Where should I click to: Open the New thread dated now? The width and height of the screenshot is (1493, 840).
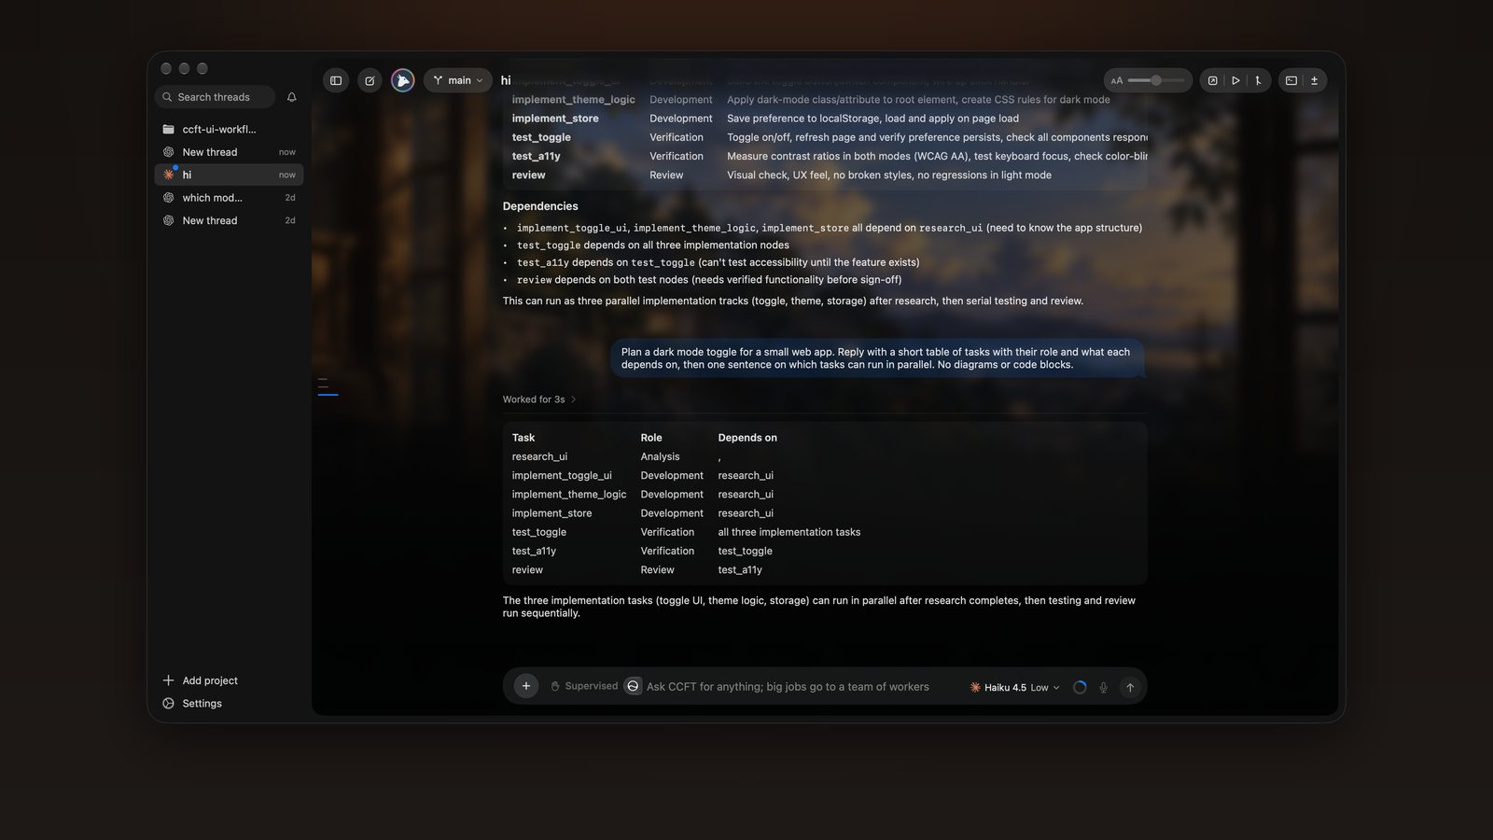point(229,152)
